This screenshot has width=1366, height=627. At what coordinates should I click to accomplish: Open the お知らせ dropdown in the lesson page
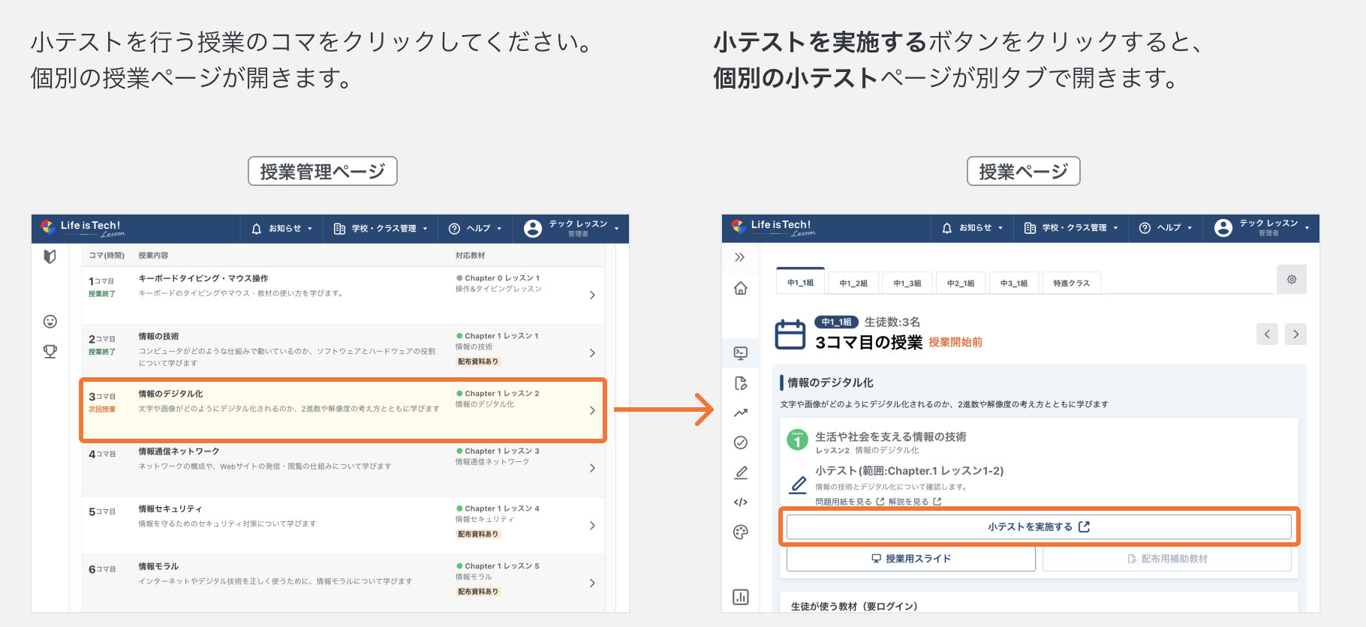click(x=973, y=228)
